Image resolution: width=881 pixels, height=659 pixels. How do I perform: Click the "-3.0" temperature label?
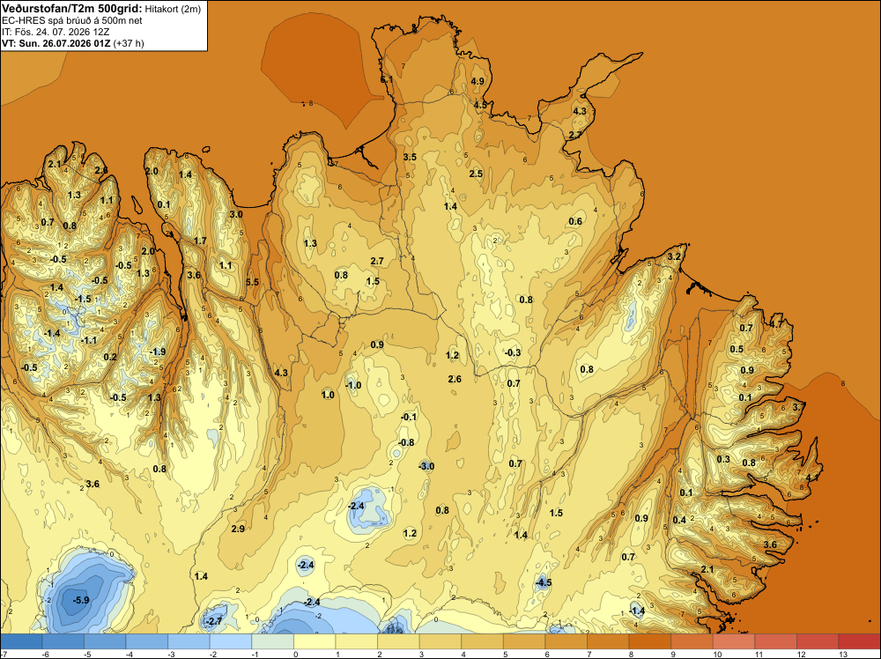click(426, 466)
